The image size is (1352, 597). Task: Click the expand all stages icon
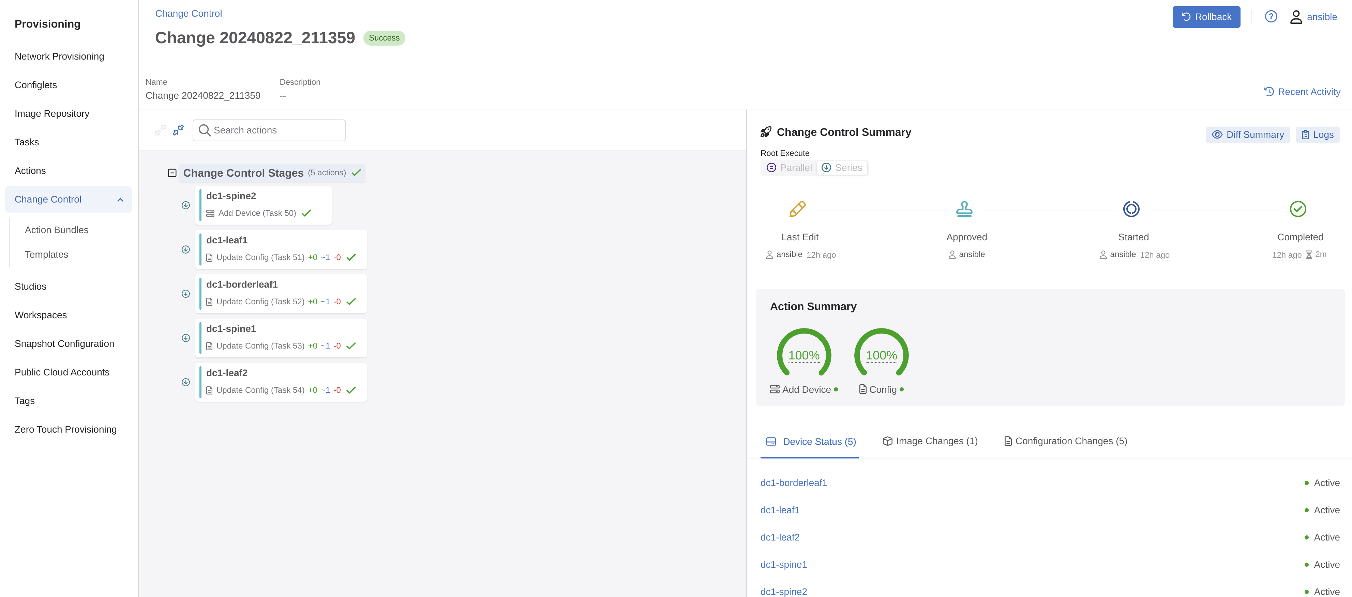coord(161,130)
